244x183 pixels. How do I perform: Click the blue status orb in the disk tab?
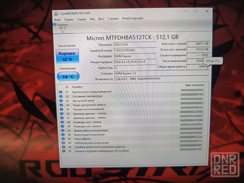pos(55,24)
